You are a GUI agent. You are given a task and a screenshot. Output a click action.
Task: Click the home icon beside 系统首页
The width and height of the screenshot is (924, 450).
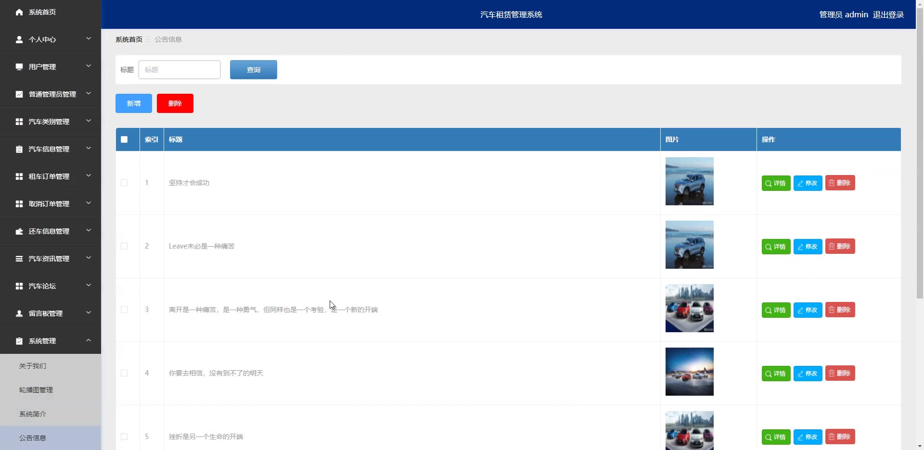[19, 12]
